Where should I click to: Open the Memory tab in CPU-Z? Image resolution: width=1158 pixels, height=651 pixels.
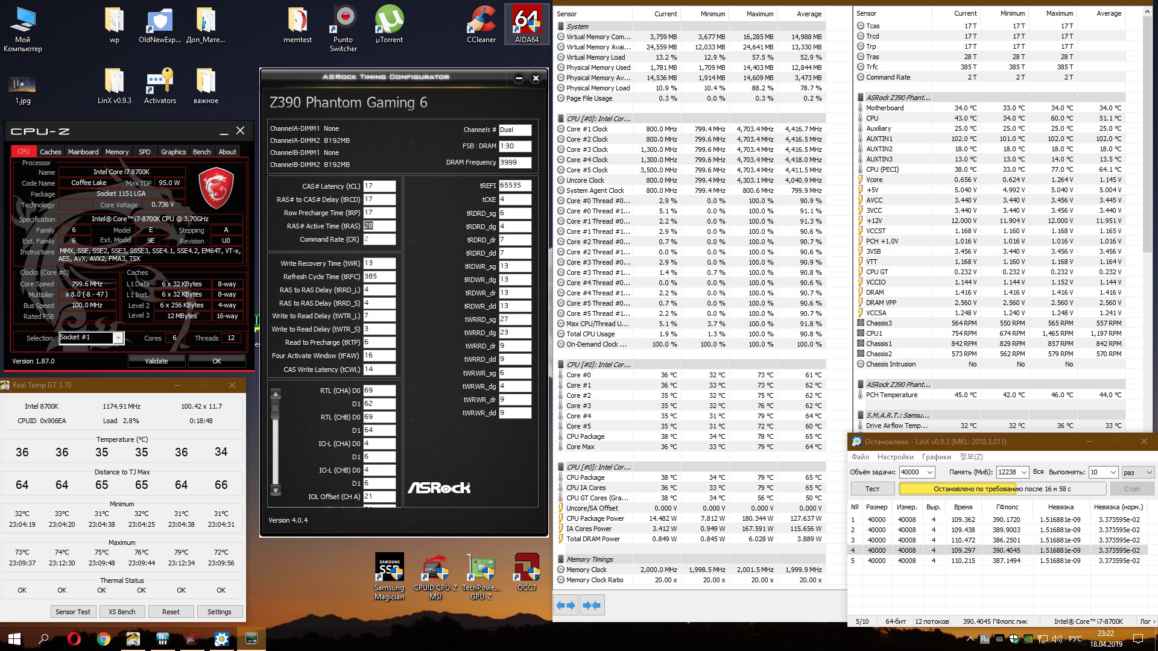(117, 152)
